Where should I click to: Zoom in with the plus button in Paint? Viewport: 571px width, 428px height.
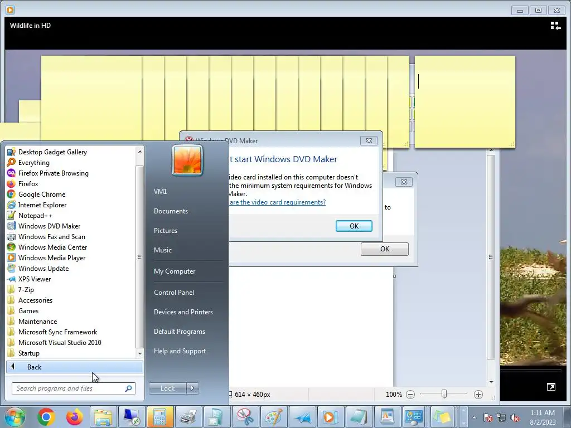(x=478, y=395)
